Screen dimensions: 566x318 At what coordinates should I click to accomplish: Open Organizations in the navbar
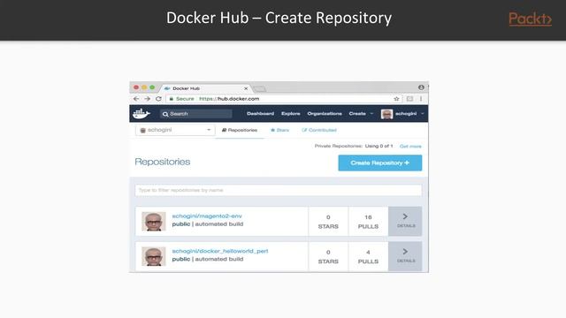coord(325,114)
